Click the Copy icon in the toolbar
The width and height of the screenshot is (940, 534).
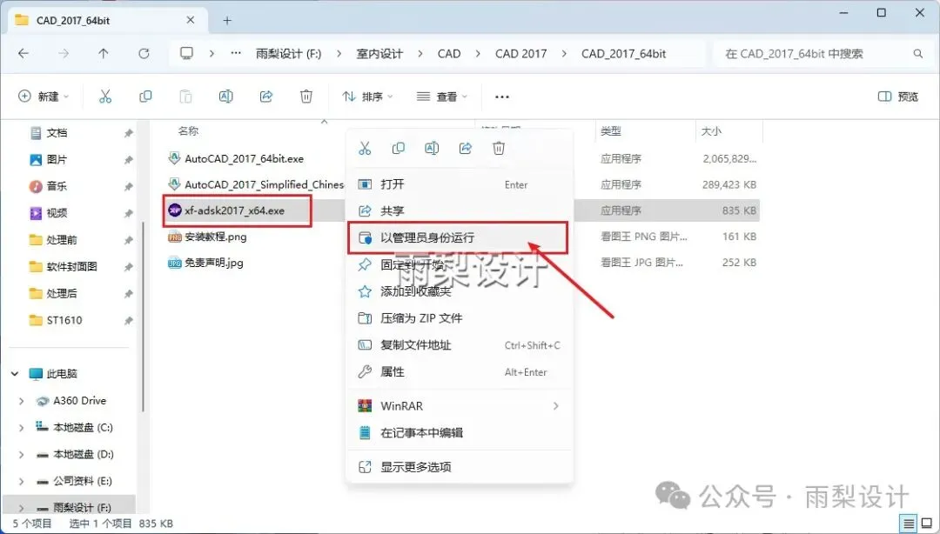[145, 97]
